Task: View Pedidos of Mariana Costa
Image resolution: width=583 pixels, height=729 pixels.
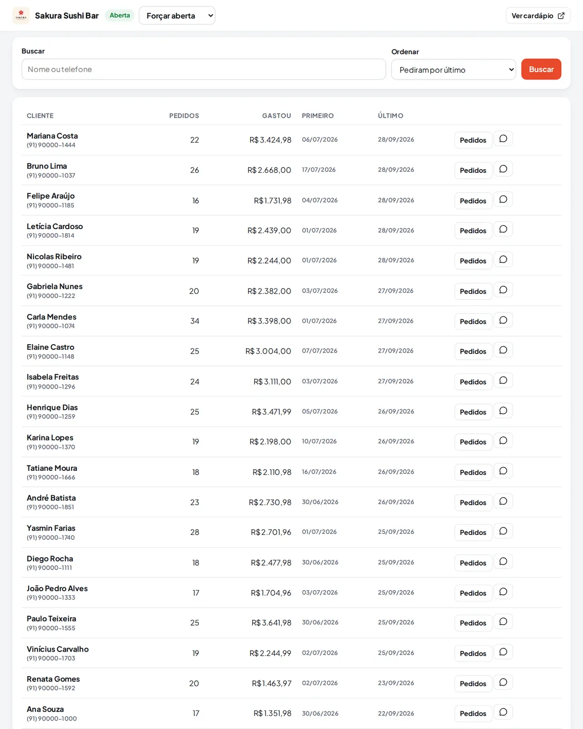Action: pos(473,140)
